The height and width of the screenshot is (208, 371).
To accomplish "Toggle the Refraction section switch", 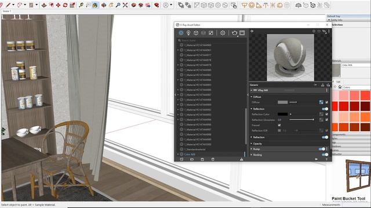I will pos(325,138).
